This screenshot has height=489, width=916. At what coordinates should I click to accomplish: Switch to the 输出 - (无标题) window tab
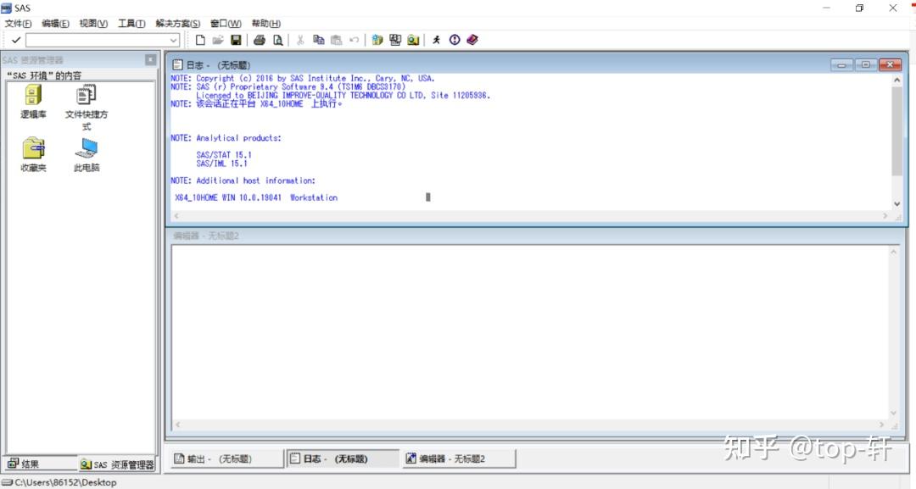pos(226,458)
